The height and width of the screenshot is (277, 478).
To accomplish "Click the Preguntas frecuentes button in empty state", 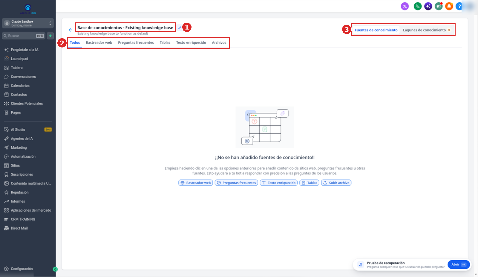I will click(x=236, y=183).
